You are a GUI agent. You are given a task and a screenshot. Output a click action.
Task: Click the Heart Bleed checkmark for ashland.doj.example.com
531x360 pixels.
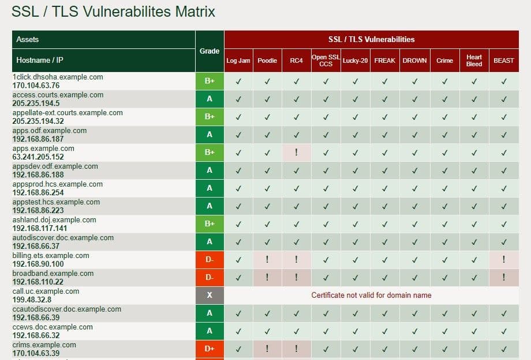pyautogui.click(x=473, y=223)
